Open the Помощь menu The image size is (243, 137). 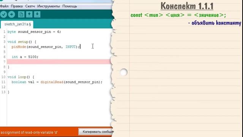click(x=69, y=6)
